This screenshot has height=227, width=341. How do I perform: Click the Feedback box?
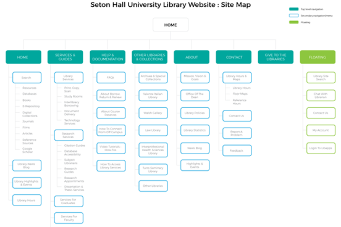[x=237, y=151]
